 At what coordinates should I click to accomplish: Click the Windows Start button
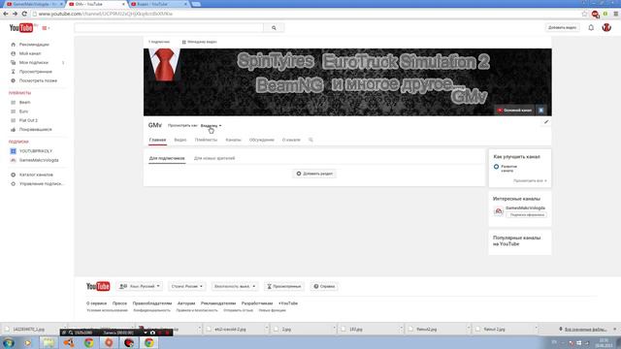tap(9, 342)
